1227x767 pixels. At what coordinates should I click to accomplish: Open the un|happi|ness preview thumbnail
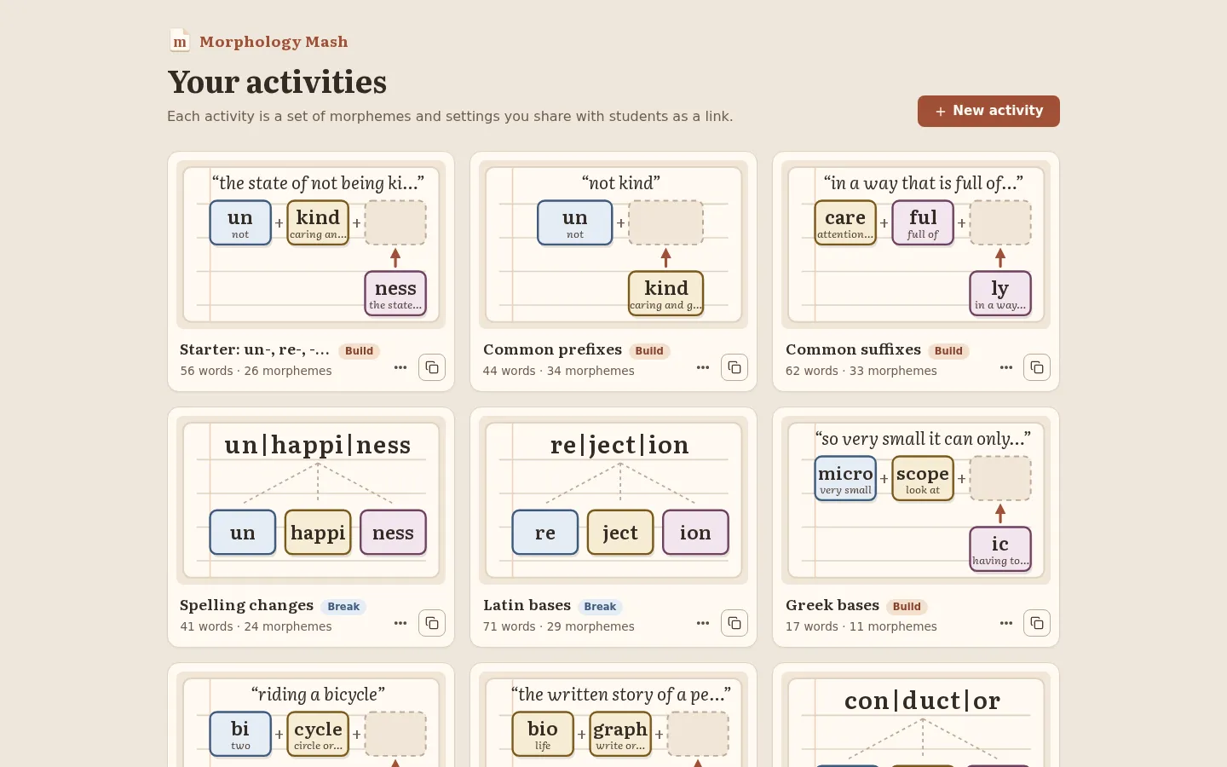coord(311,500)
